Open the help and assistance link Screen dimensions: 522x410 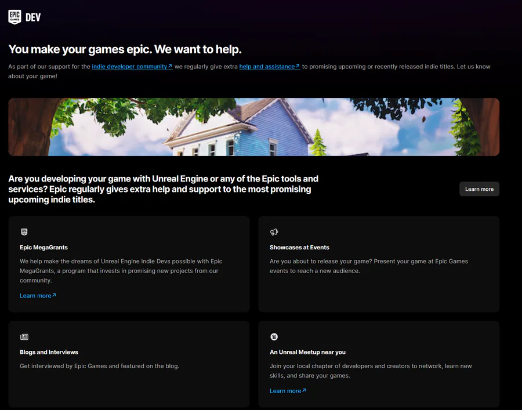(269, 67)
